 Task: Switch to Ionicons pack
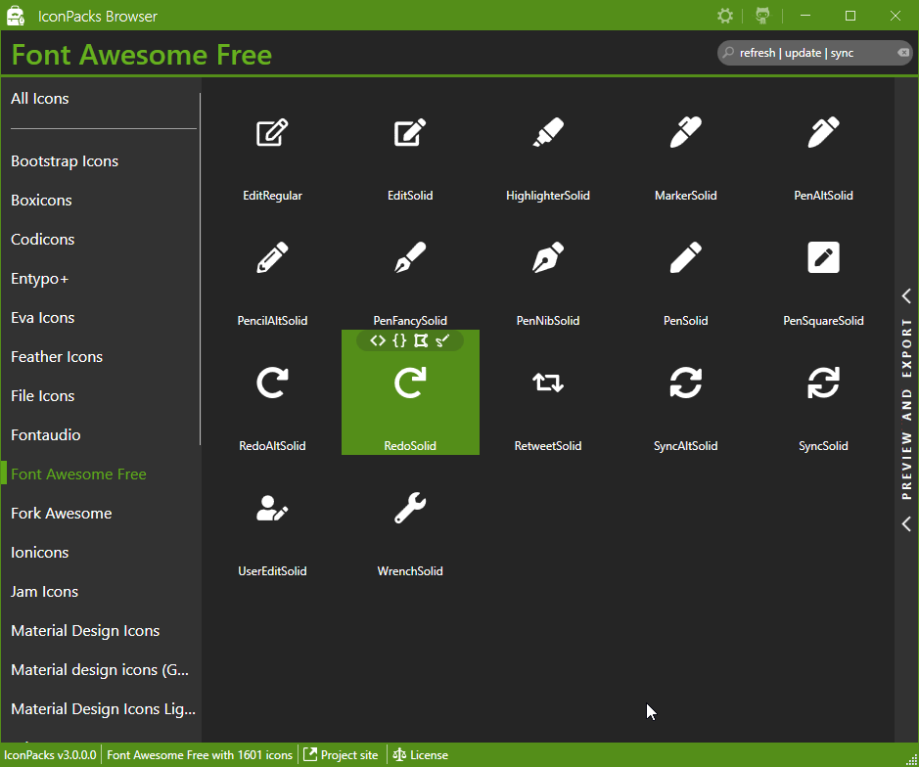tap(39, 553)
